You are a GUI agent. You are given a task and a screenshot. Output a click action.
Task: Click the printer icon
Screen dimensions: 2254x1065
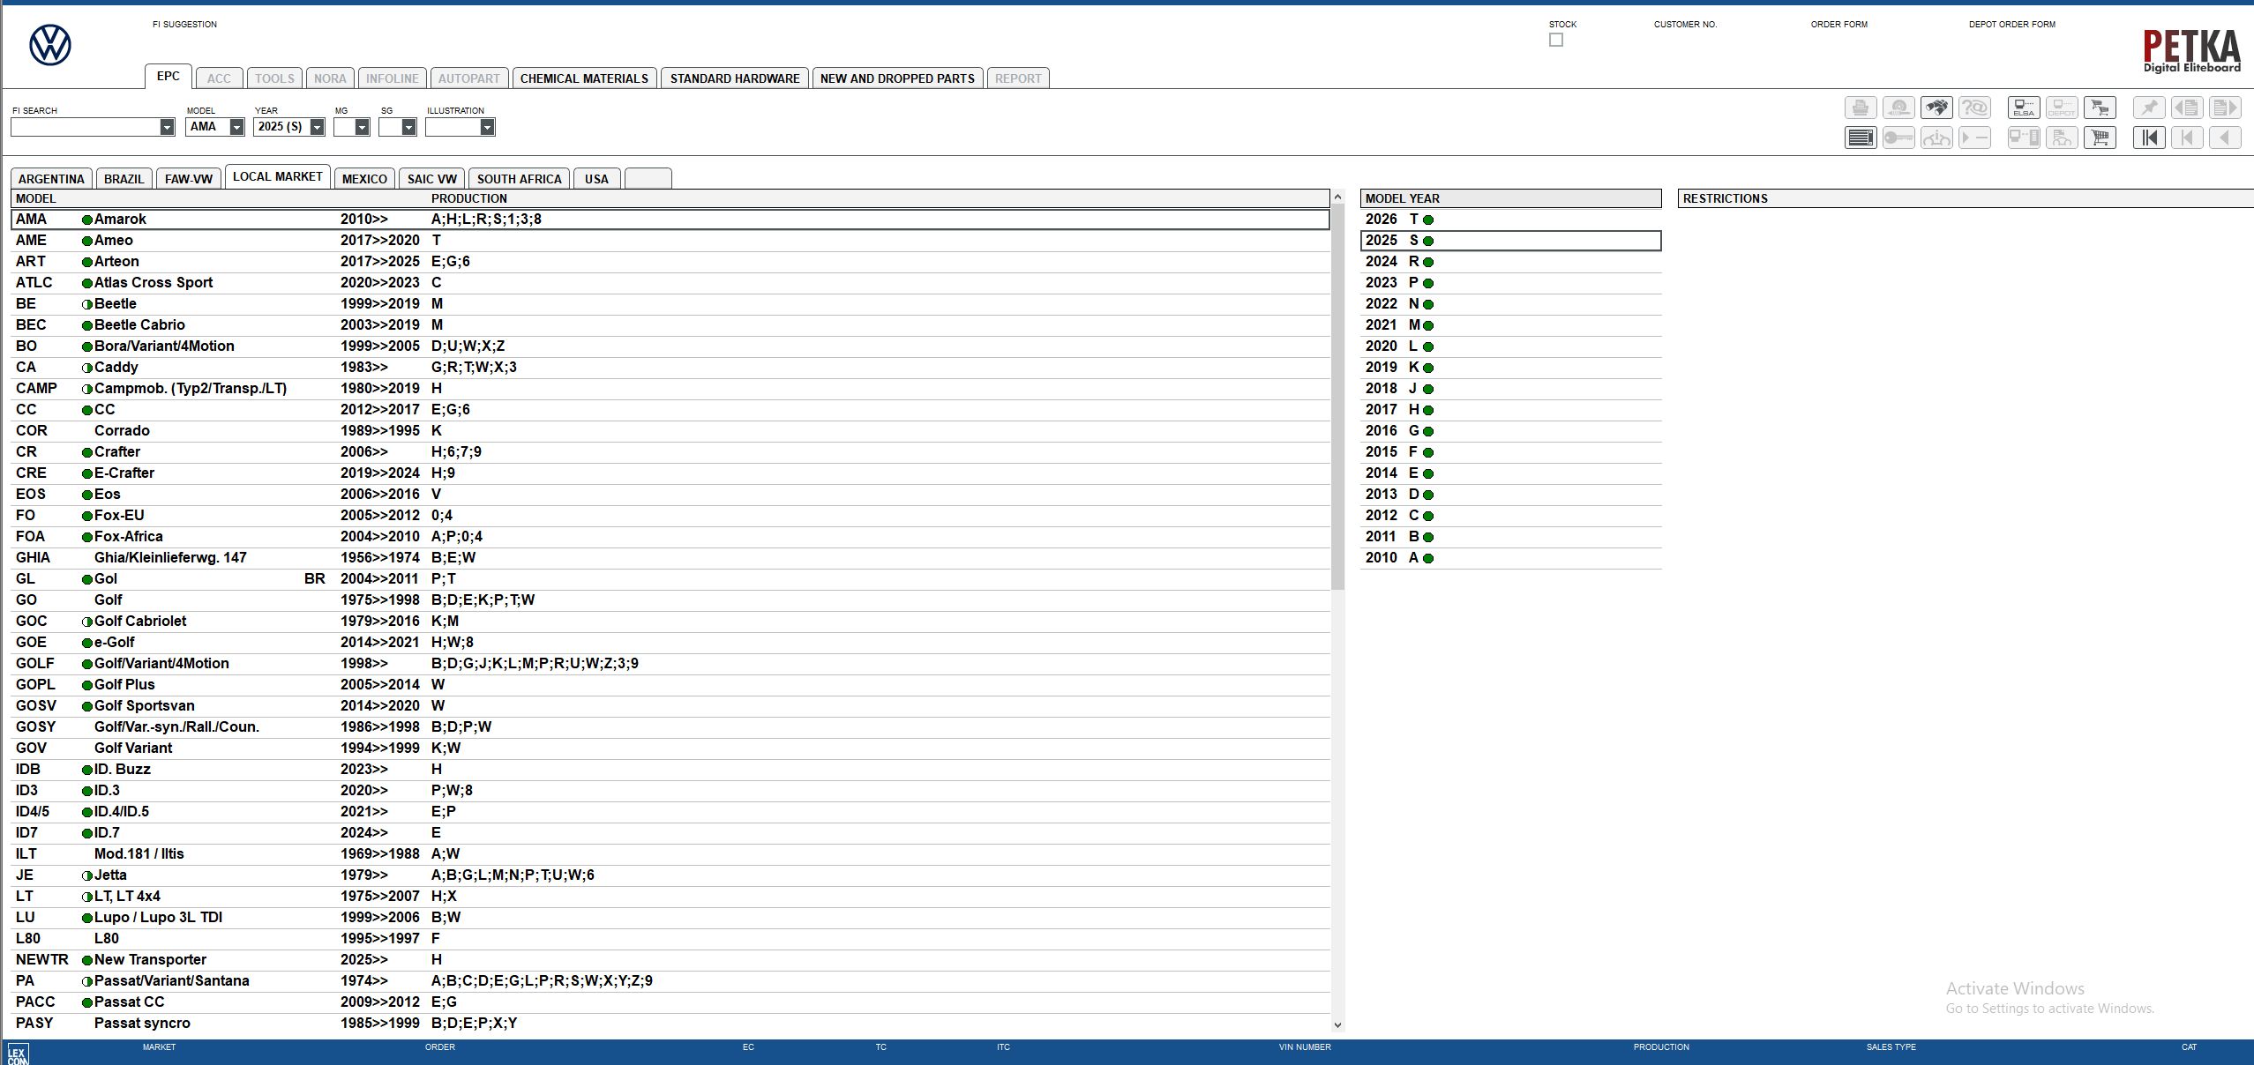tap(1861, 108)
